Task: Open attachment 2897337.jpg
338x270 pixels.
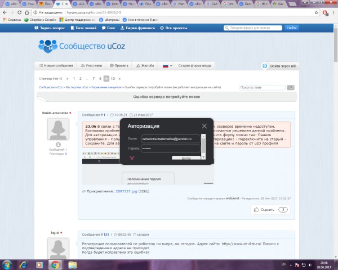Action: 126,191
